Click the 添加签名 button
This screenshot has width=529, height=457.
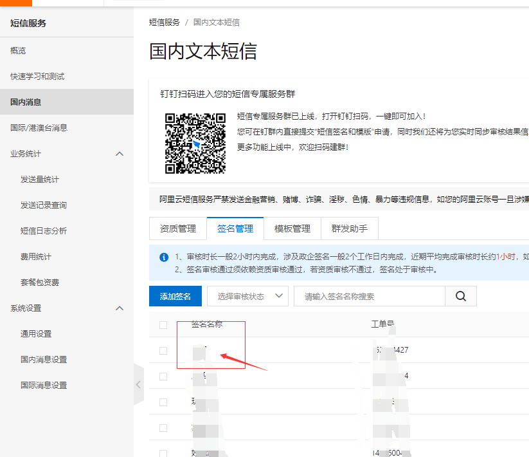pyautogui.click(x=175, y=297)
